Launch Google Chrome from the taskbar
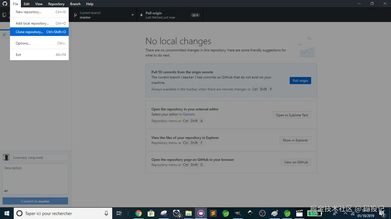Image resolution: width=391 pixels, height=219 pixels. coord(139,213)
